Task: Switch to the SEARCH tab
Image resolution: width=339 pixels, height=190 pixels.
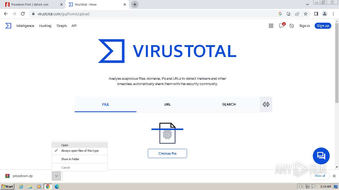Action: click(x=229, y=104)
